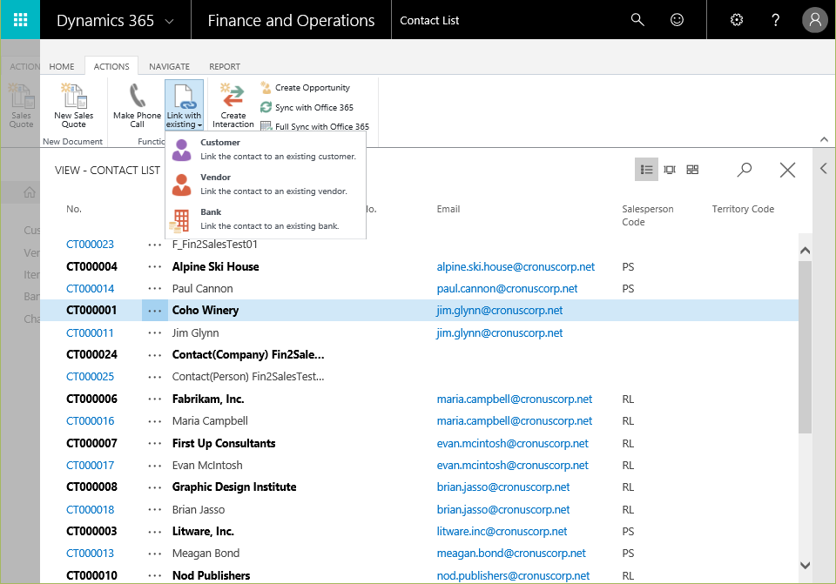Image resolution: width=836 pixels, height=584 pixels.
Task: Open contact CT000014
Action: coord(90,289)
